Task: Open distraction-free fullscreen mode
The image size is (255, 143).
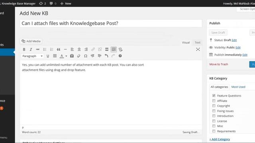Action: coord(198,49)
